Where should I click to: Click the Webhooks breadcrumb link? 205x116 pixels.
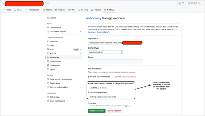(93, 18)
